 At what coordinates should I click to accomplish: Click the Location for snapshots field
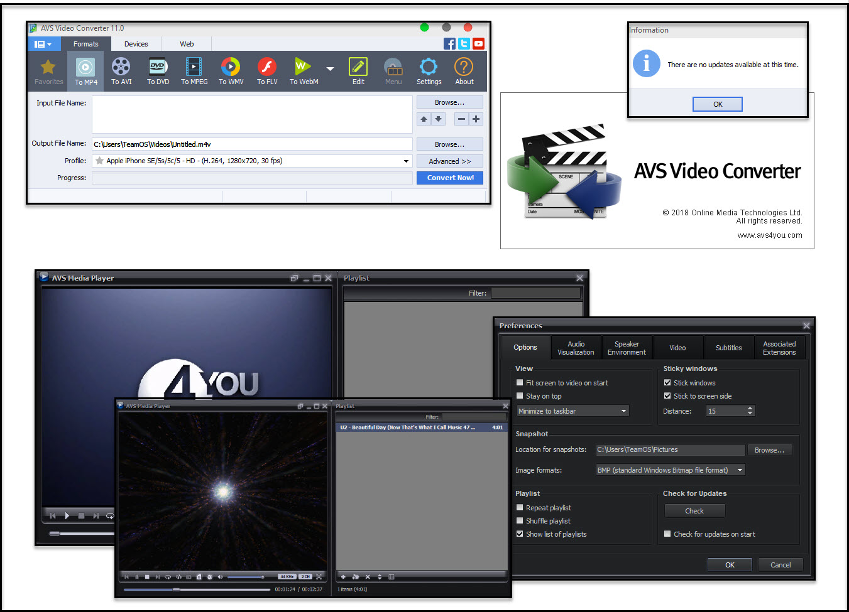670,449
